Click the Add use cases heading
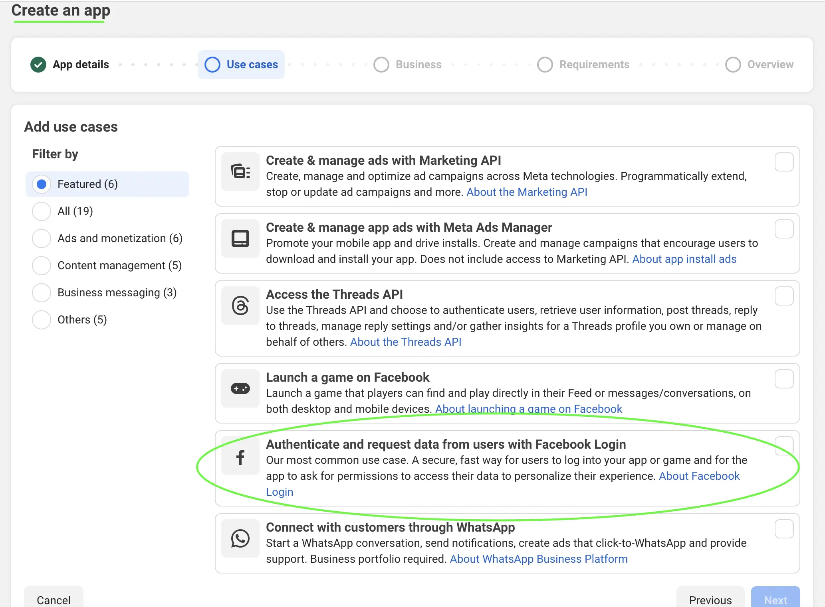Screen dimensions: 825x607 (x=71, y=127)
